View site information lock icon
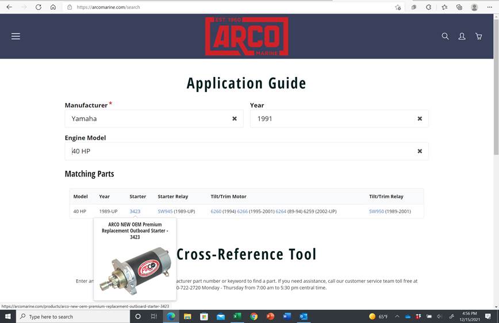The height and width of the screenshot is (323, 499). point(70,7)
